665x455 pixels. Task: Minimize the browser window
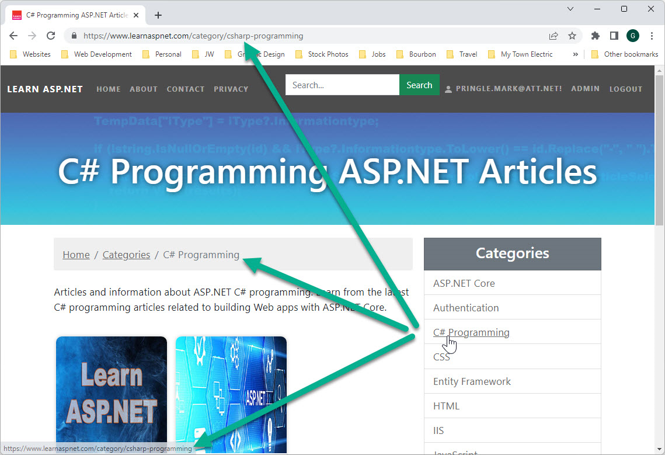pos(597,9)
